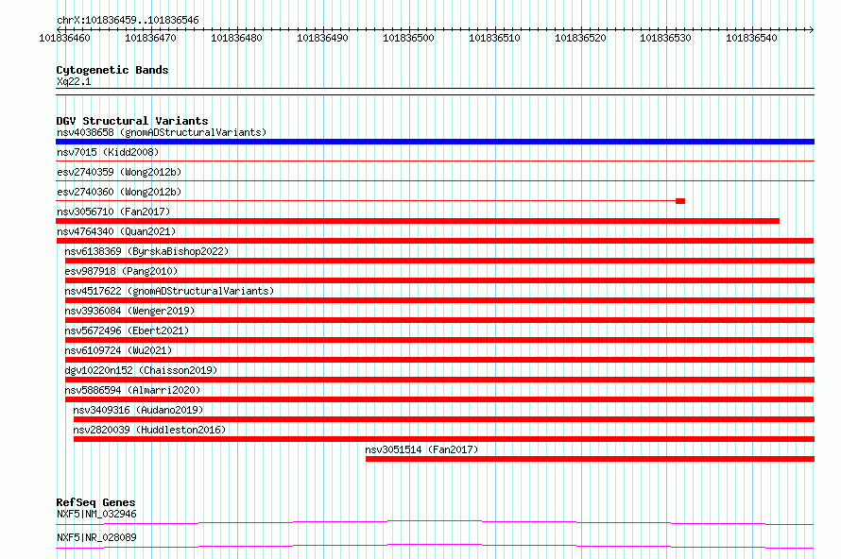Open nsv4517622 (gnomADStructuralVariants) label
The image size is (841, 559).
point(169,291)
